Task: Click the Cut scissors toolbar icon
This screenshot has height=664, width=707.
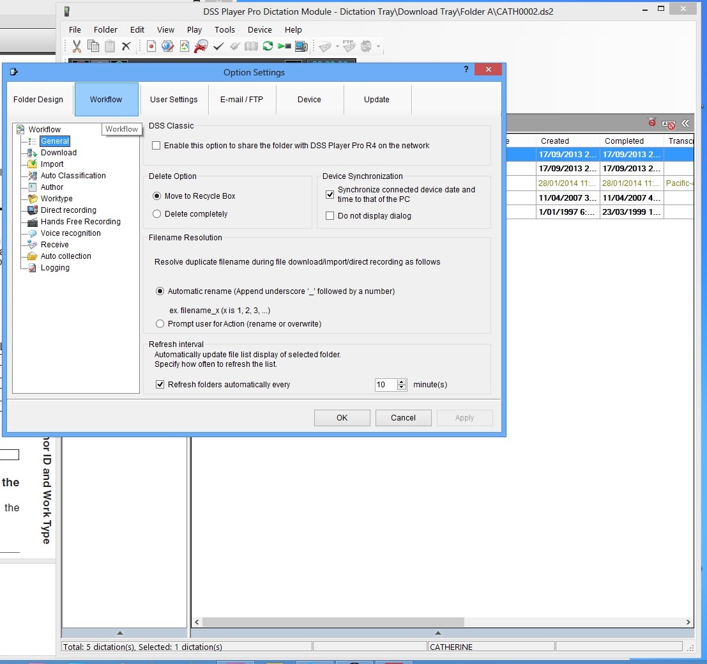Action: [77, 46]
